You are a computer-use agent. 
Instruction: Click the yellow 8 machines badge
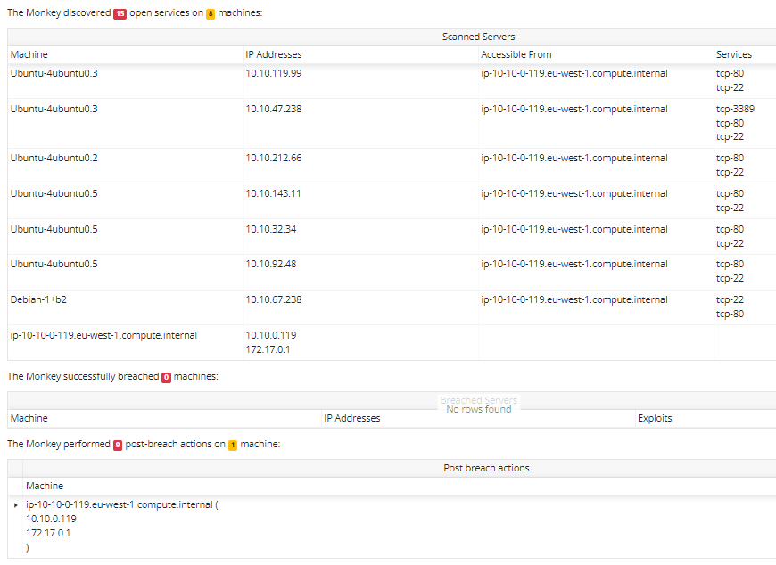(211, 13)
